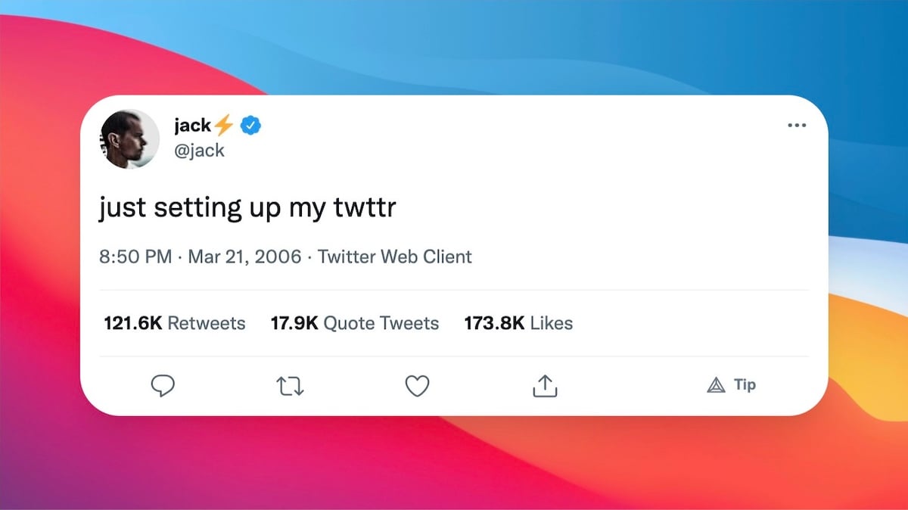Click the 8:50 PM time text
908x510 pixels.
135,257
